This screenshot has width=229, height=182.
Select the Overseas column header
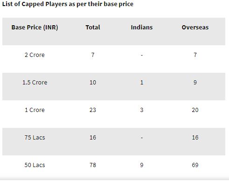[195, 28]
